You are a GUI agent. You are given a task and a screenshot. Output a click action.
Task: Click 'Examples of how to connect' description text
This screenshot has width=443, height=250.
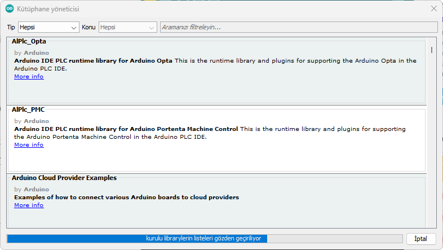[x=127, y=198]
